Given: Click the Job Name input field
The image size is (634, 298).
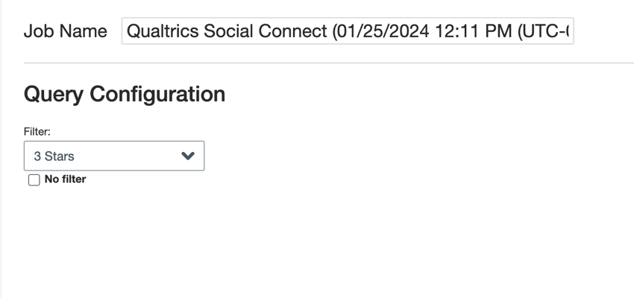Looking at the screenshot, I should 347,31.
